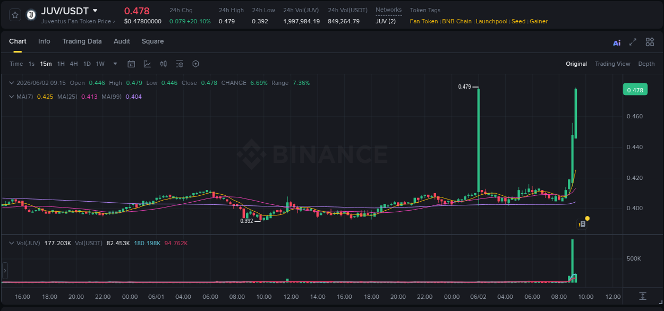
Task: Select the 1D interval
Action: click(x=87, y=64)
